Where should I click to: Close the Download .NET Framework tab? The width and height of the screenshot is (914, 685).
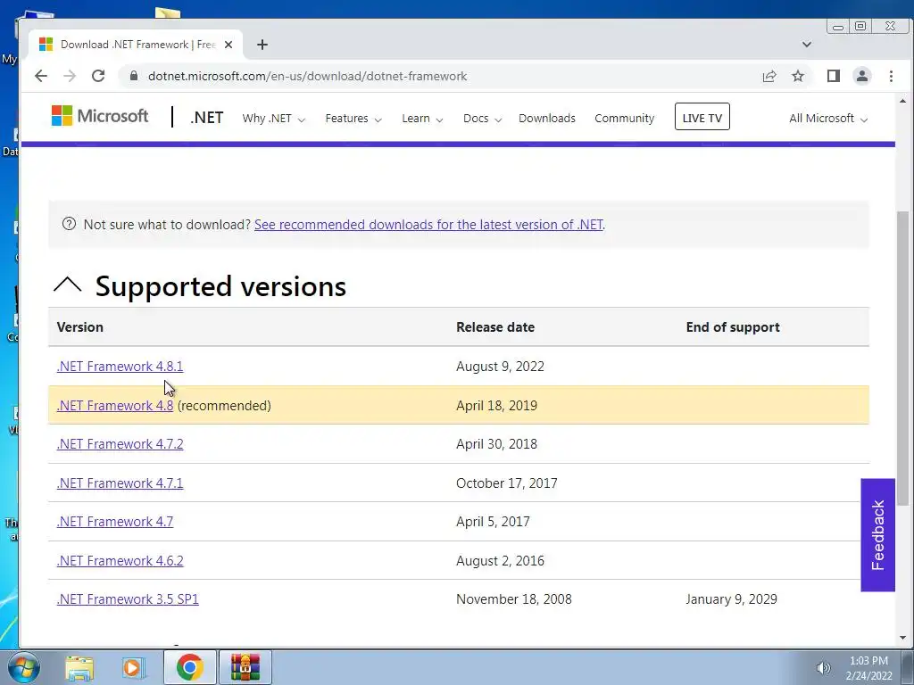pos(228,45)
